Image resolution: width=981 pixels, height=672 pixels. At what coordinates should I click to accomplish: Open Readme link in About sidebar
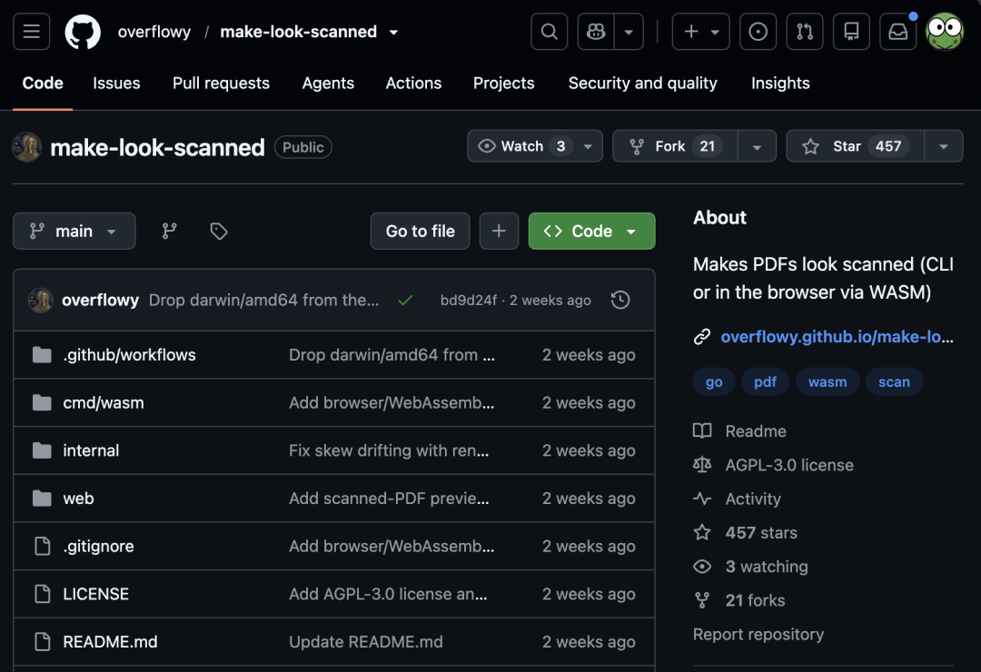tap(756, 431)
